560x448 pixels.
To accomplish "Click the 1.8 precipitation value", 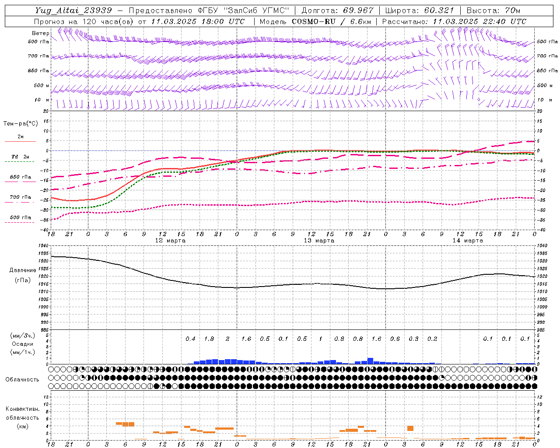I will tap(209, 339).
